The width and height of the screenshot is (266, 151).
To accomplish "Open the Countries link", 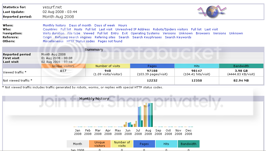I will click(x=50, y=29).
